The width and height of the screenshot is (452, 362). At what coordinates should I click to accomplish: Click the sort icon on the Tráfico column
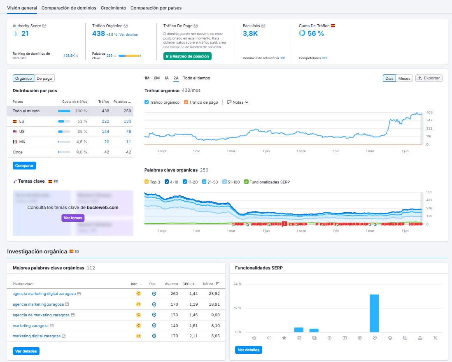point(217,284)
